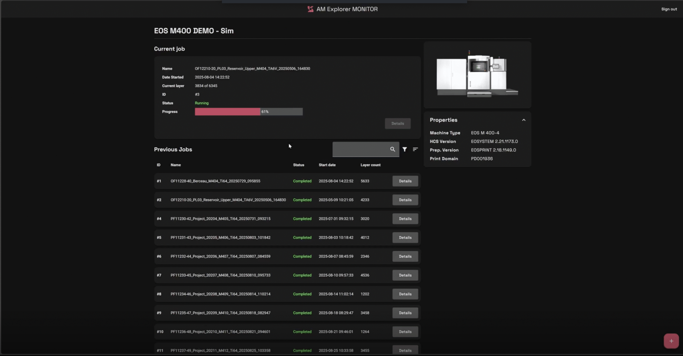Open Details for job #6 Project_20206
The height and width of the screenshot is (356, 683).
(x=405, y=256)
